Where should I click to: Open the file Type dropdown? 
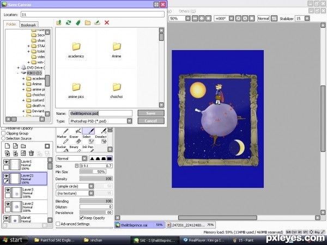(x=130, y=121)
